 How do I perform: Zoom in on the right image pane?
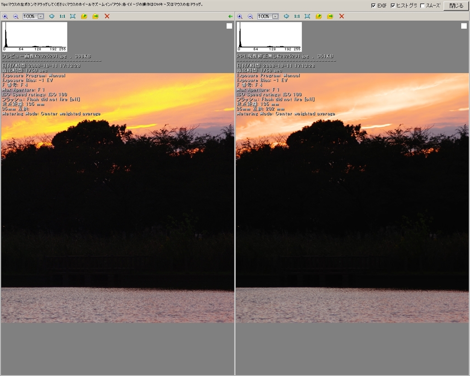click(240, 17)
